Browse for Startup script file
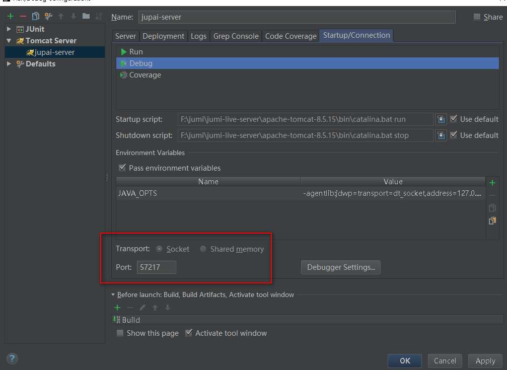Viewport: 507px width, 370px height. (x=441, y=119)
